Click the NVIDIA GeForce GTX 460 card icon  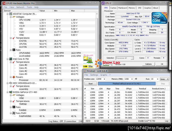point(11,92)
